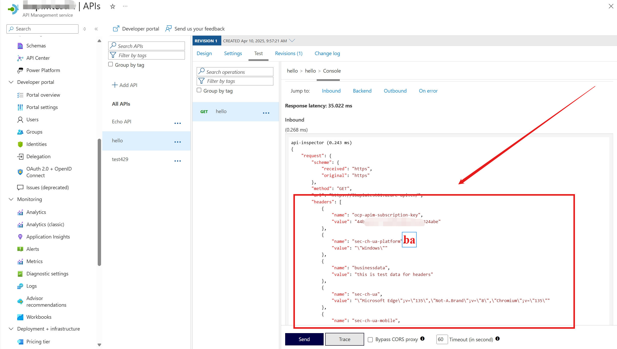The width and height of the screenshot is (617, 349).
Task: Collapse the sidebar with double chevron
Action: click(x=96, y=29)
